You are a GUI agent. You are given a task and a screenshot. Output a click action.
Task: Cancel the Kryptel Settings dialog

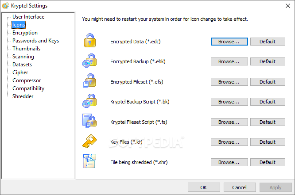pyautogui.click(x=239, y=187)
